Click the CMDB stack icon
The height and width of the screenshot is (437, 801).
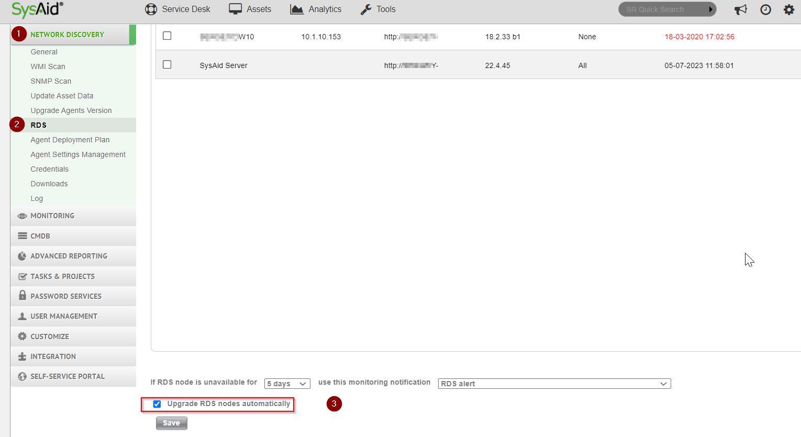23,236
